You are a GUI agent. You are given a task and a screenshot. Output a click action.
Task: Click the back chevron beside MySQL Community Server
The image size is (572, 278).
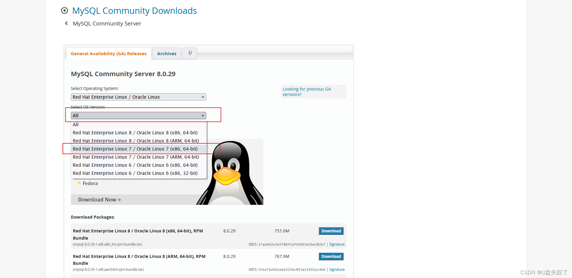tap(66, 23)
